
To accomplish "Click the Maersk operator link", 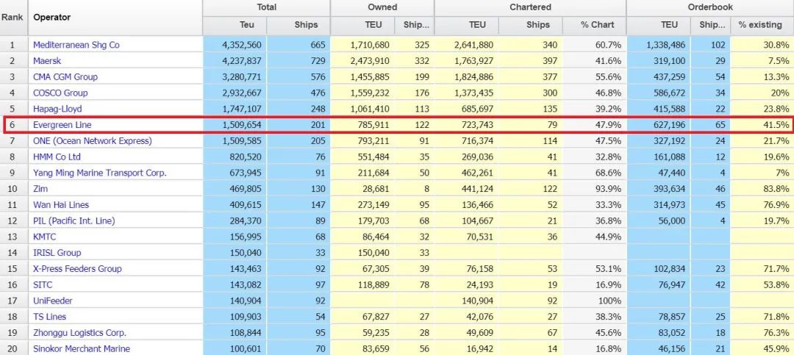I will (49, 61).
